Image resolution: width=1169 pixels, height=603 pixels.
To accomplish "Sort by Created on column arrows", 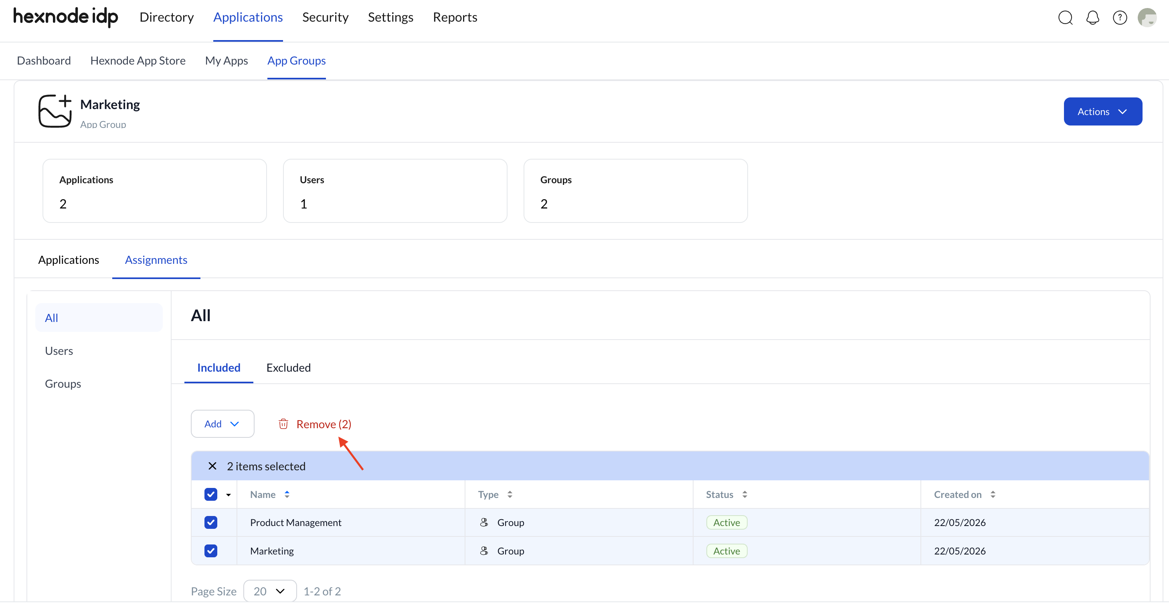I will point(993,494).
